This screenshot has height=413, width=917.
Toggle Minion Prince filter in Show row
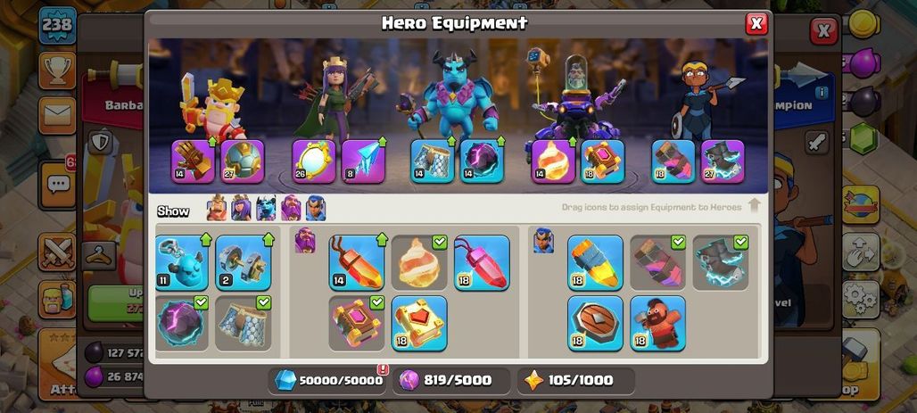click(x=266, y=208)
